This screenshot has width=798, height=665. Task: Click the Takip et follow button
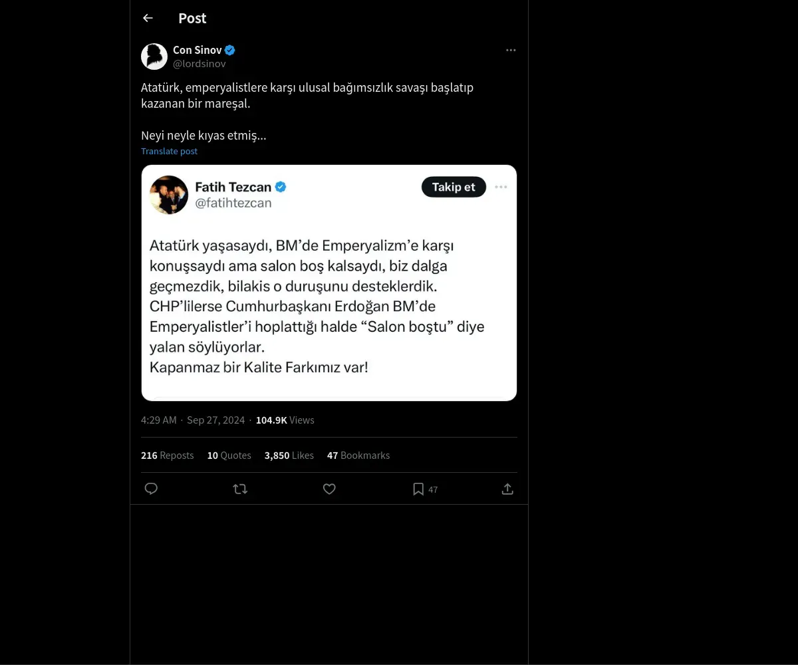pos(454,187)
